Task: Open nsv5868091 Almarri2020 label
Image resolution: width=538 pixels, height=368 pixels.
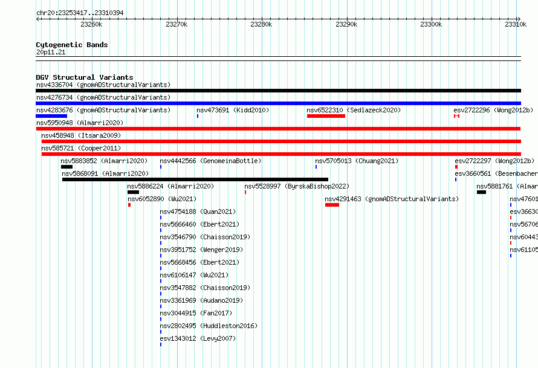Action: tap(105, 173)
